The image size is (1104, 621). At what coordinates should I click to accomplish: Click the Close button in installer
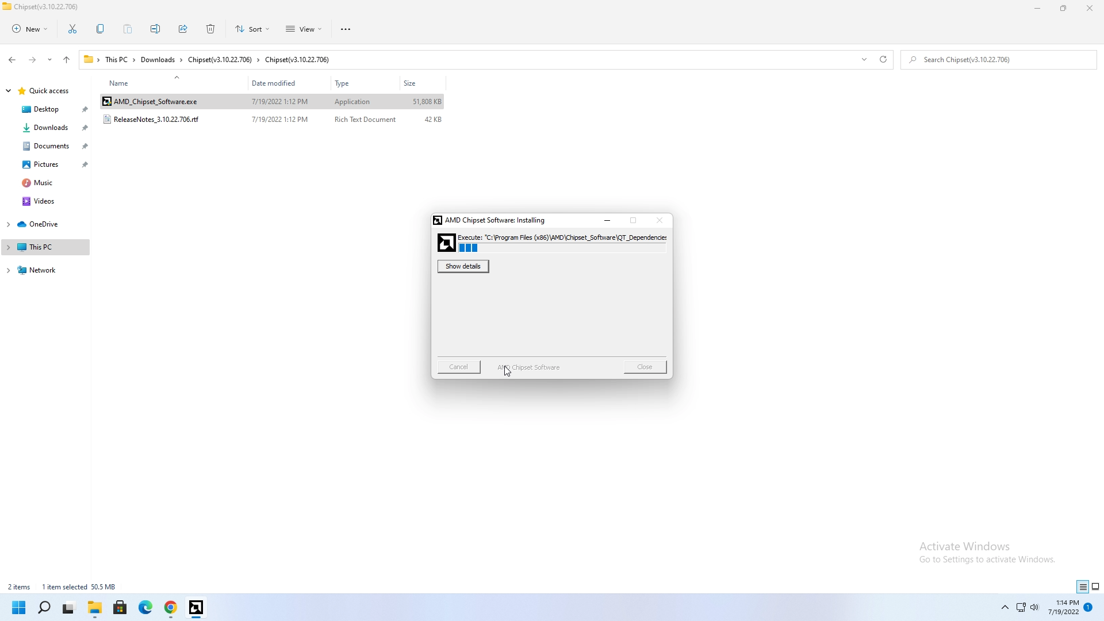pyautogui.click(x=645, y=367)
